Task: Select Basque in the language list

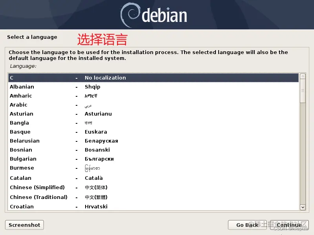Action: click(x=153, y=132)
